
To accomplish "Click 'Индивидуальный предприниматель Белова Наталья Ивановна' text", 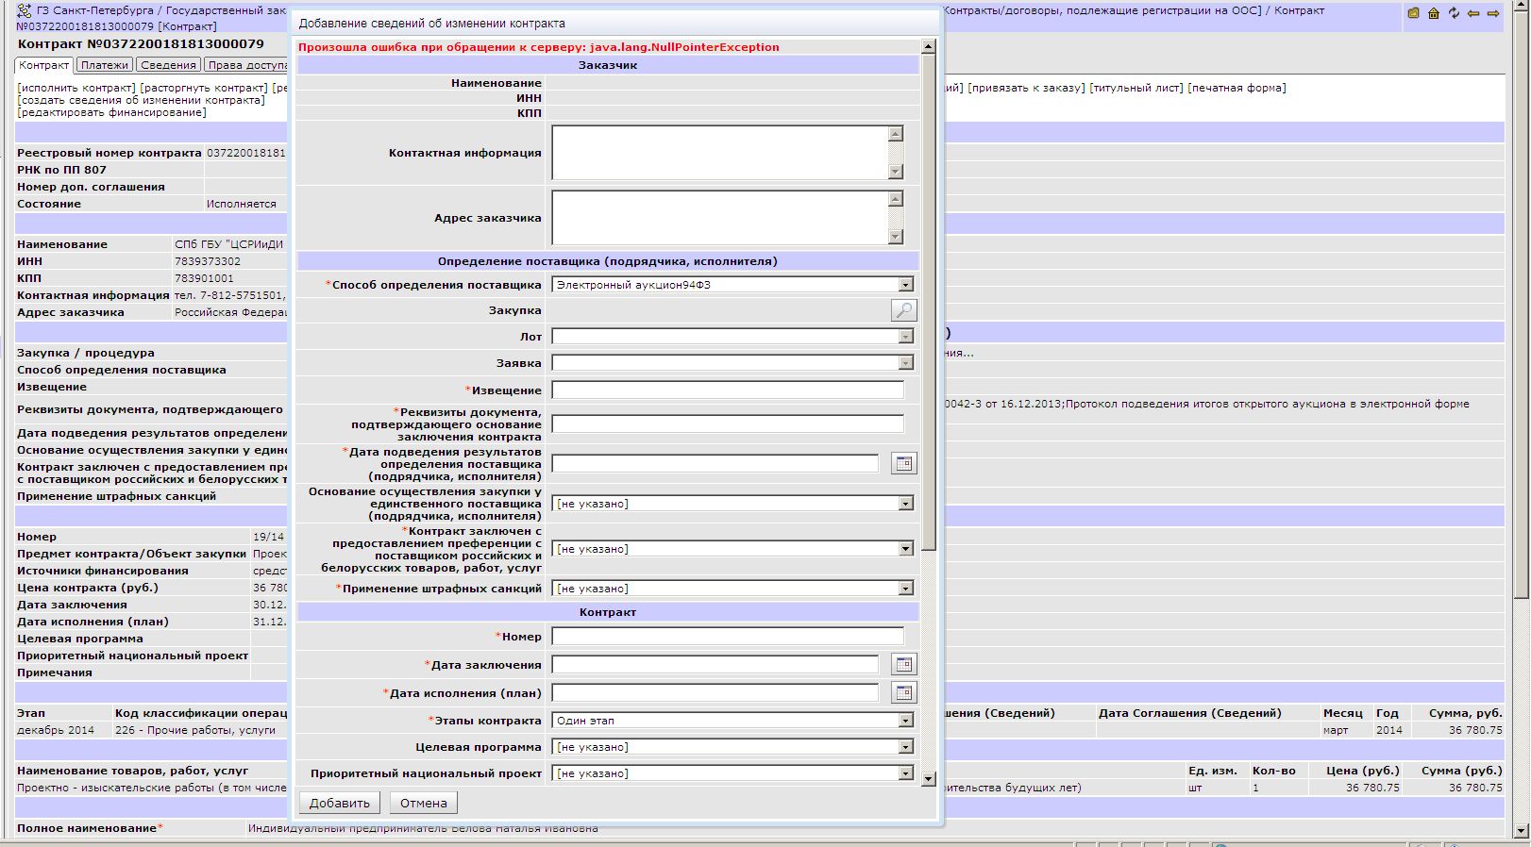I will [423, 828].
